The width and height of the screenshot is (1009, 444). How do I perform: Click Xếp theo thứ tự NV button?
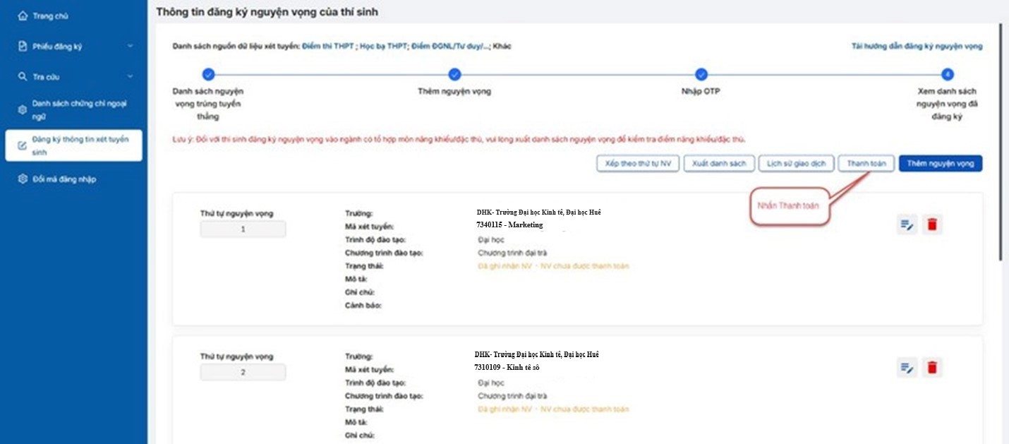coord(638,163)
